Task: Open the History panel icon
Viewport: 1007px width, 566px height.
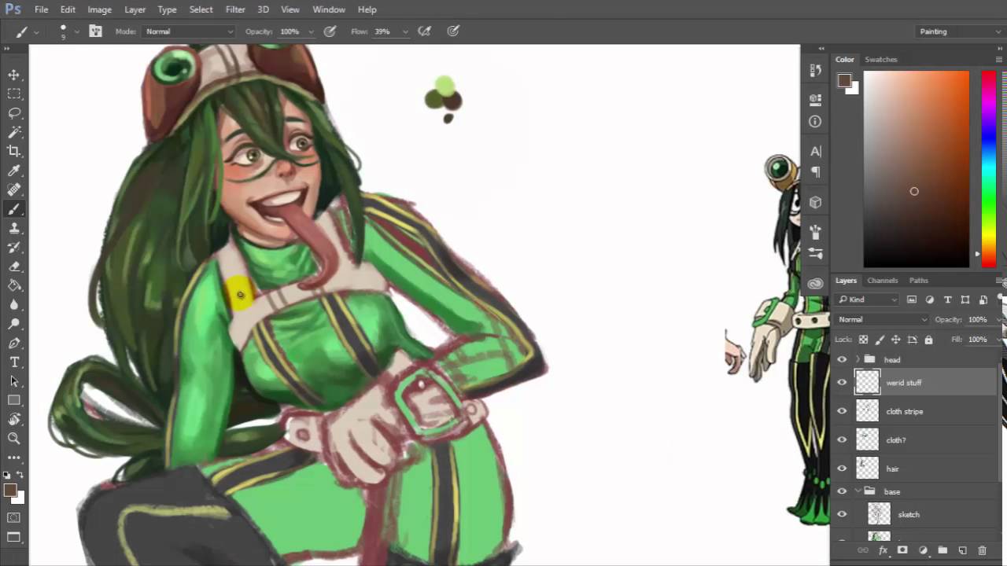Action: pyautogui.click(x=815, y=71)
